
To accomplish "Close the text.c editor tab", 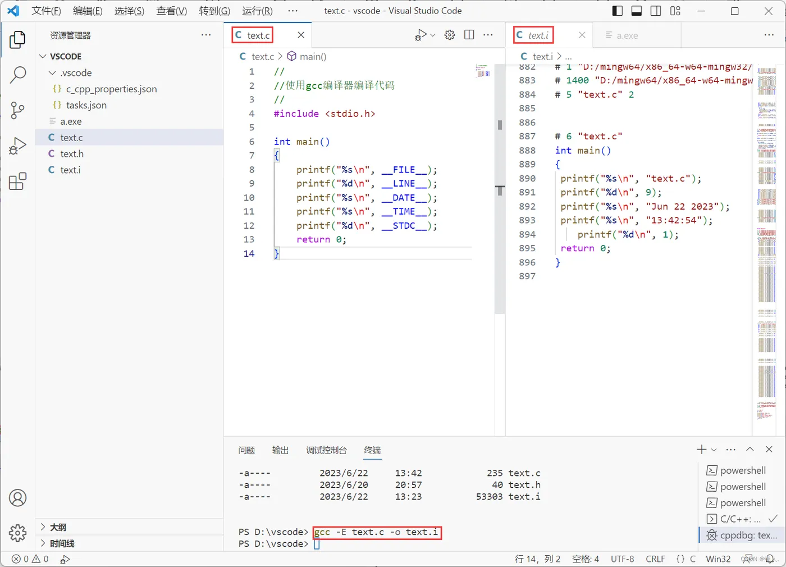I will coord(301,35).
